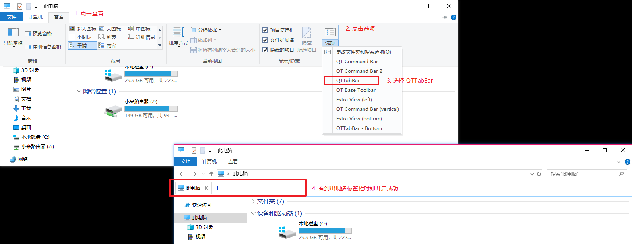Close the This PC tab in QTTabBar
Screen dimensions: 632x244
(x=206, y=188)
